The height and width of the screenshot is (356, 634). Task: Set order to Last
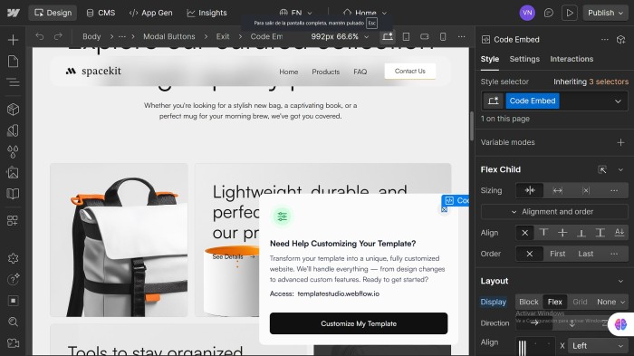coord(585,254)
